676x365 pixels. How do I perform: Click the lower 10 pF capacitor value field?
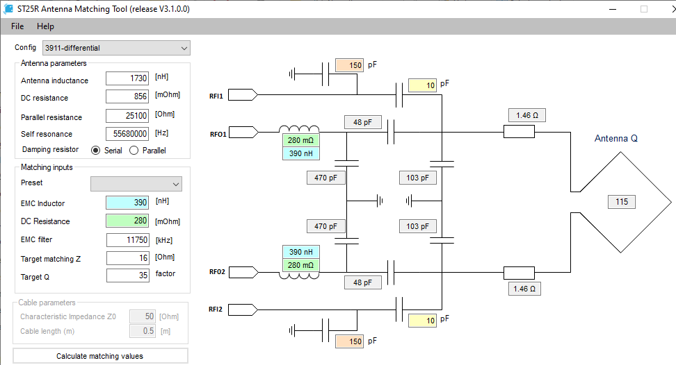[422, 321]
